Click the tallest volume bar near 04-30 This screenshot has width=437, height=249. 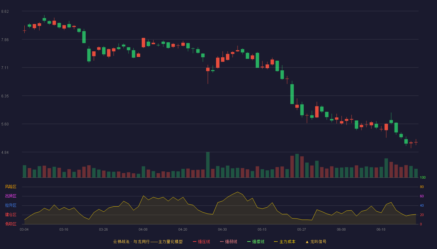pos(208,165)
